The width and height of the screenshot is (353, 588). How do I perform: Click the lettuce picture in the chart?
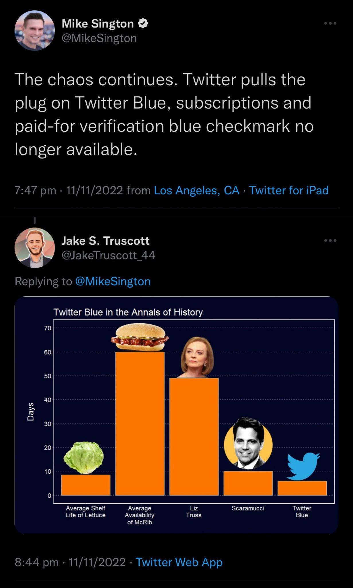[x=84, y=457]
